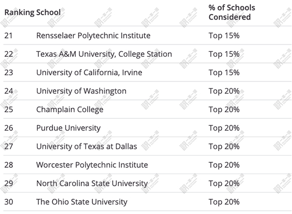Click the % of Schools Considered header

(232, 12)
